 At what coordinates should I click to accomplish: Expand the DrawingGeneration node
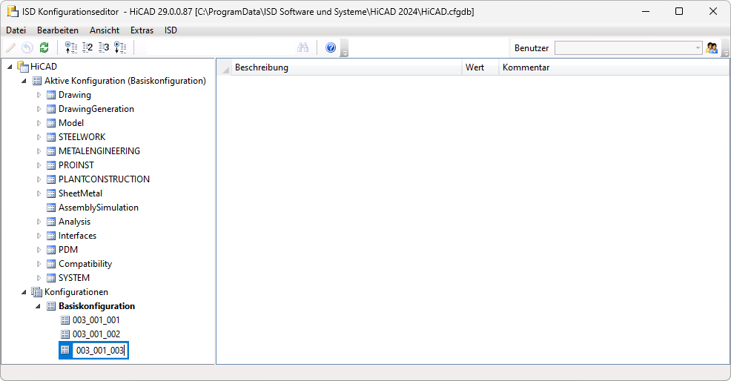pyautogui.click(x=39, y=109)
